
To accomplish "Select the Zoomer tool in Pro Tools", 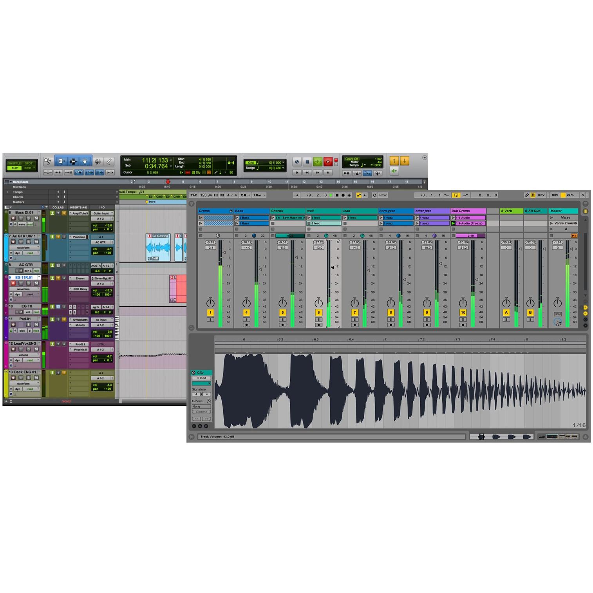I will 48,161.
